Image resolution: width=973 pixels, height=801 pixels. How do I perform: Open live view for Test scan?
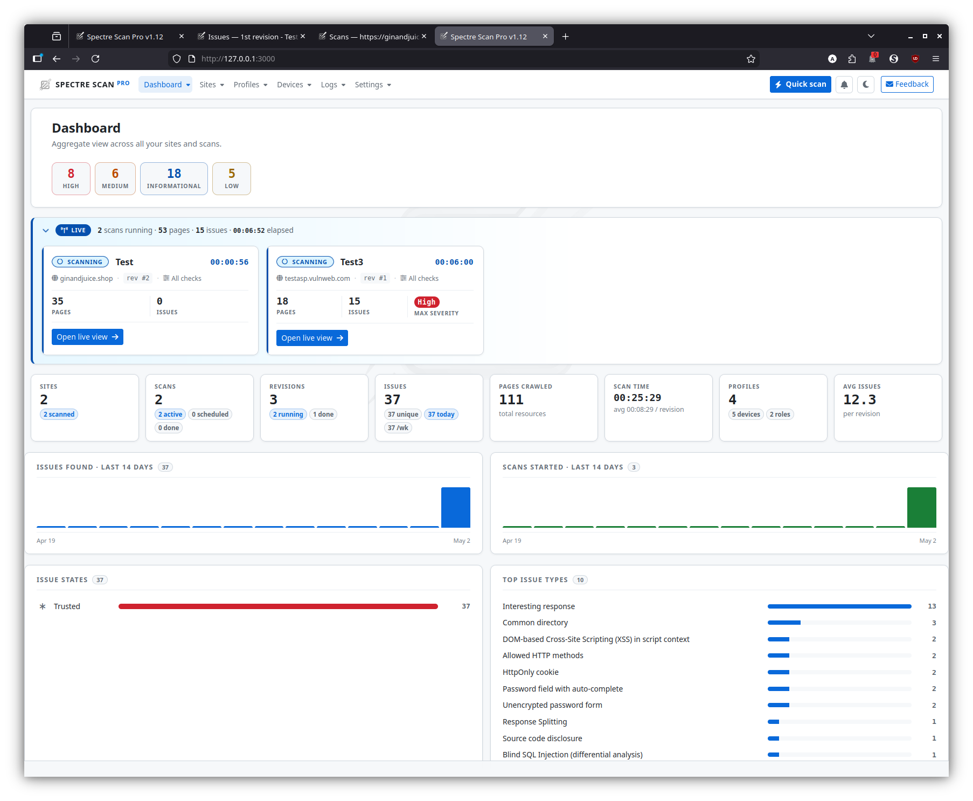tap(87, 337)
